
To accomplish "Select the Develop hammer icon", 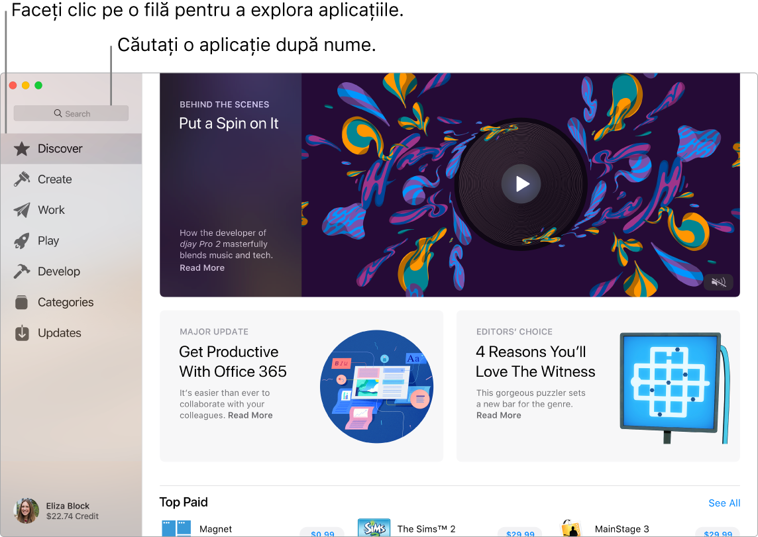I will 21,271.
